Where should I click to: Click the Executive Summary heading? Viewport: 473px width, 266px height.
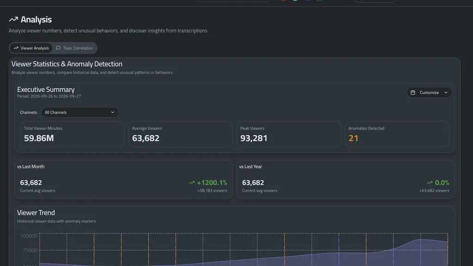(46, 90)
